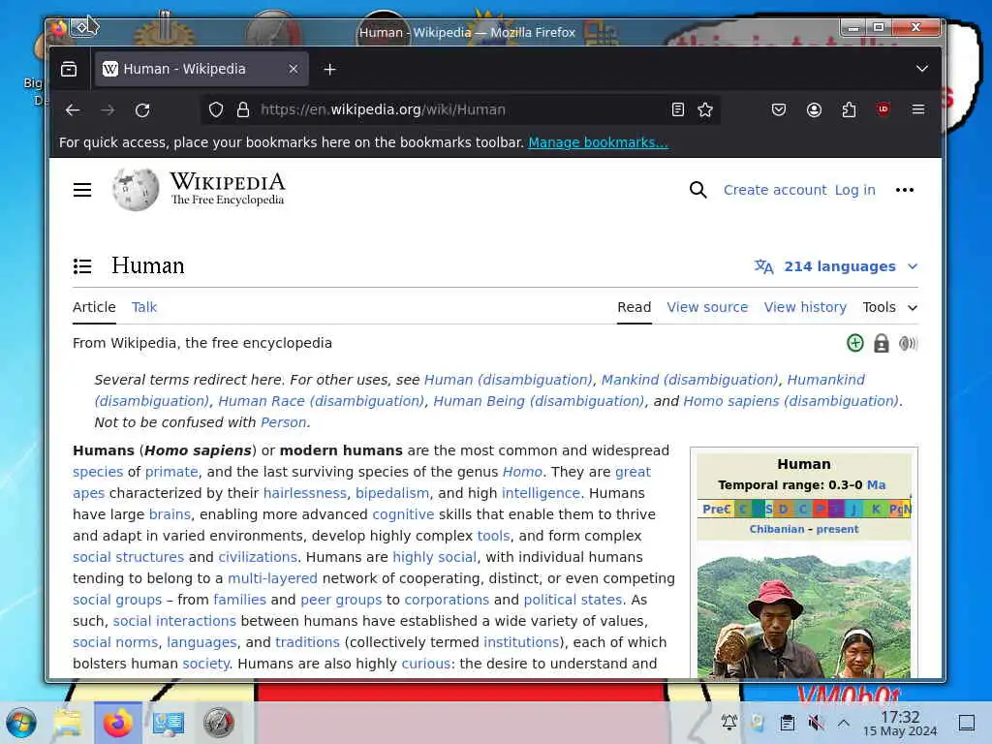992x744 pixels.
Task: Show hidden system tray icons chevron
Action: point(844,723)
